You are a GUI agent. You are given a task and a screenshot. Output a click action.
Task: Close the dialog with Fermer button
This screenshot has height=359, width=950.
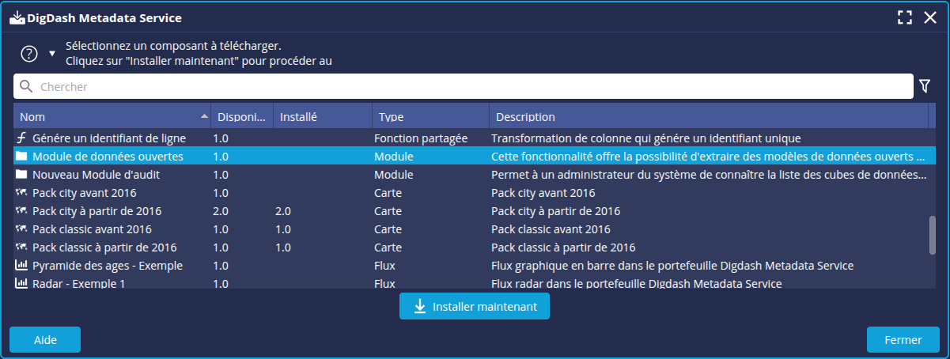point(903,340)
